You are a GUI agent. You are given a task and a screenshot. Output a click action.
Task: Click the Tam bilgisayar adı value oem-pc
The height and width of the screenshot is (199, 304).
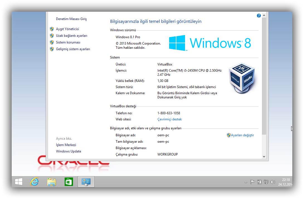163,142
